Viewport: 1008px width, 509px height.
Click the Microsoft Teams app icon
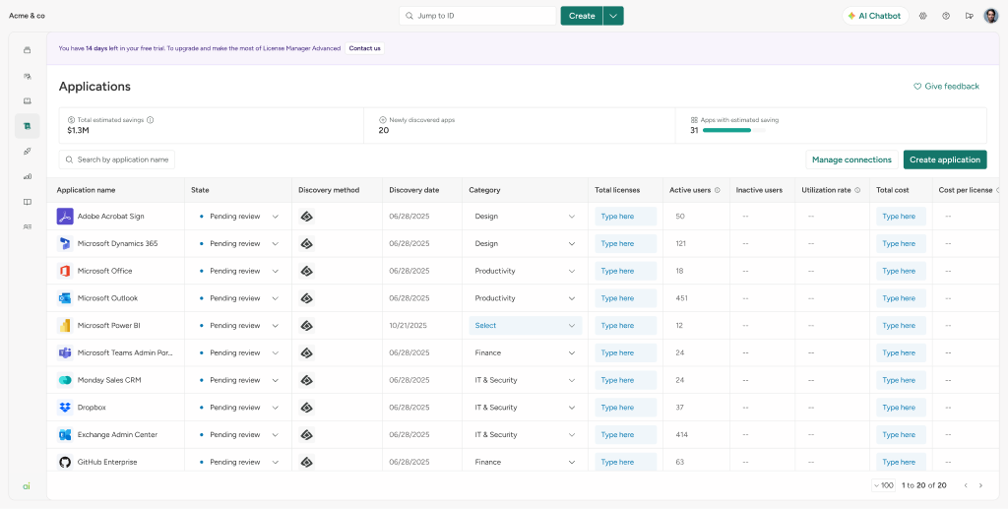(65, 352)
